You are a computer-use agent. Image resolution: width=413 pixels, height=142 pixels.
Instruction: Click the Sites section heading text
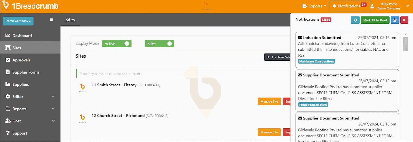coord(81,56)
